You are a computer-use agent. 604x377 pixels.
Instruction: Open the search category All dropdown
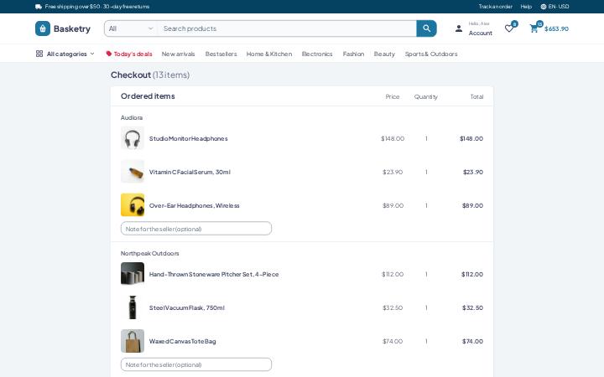[x=131, y=28]
